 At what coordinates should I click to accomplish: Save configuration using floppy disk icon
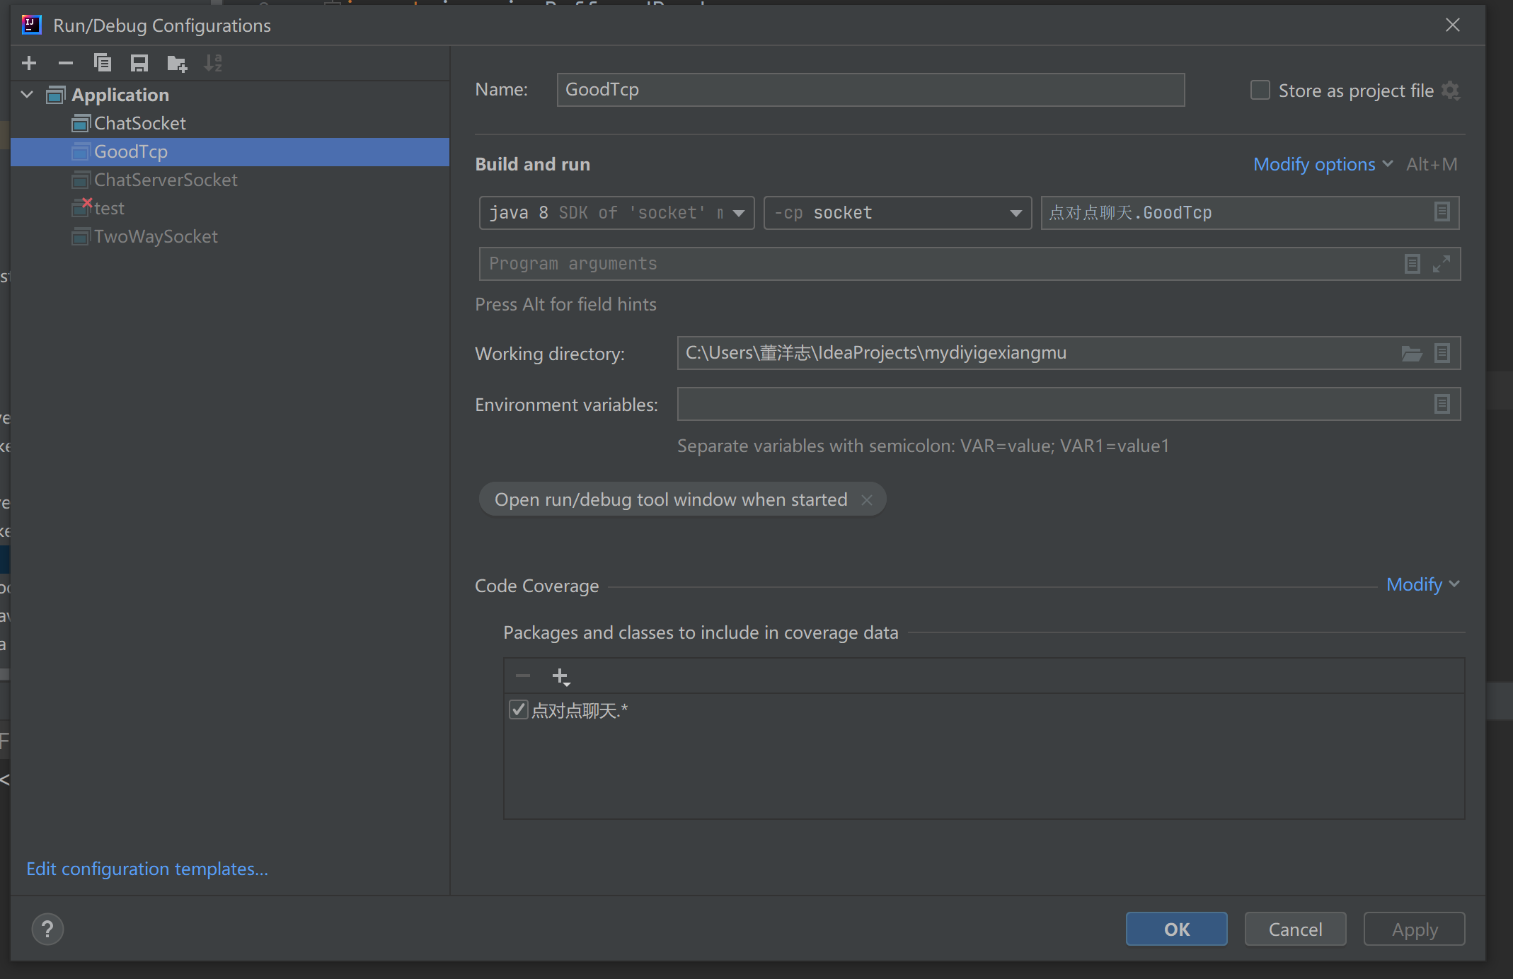139,63
